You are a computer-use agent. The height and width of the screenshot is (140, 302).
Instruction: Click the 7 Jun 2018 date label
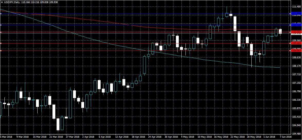pos(286,137)
